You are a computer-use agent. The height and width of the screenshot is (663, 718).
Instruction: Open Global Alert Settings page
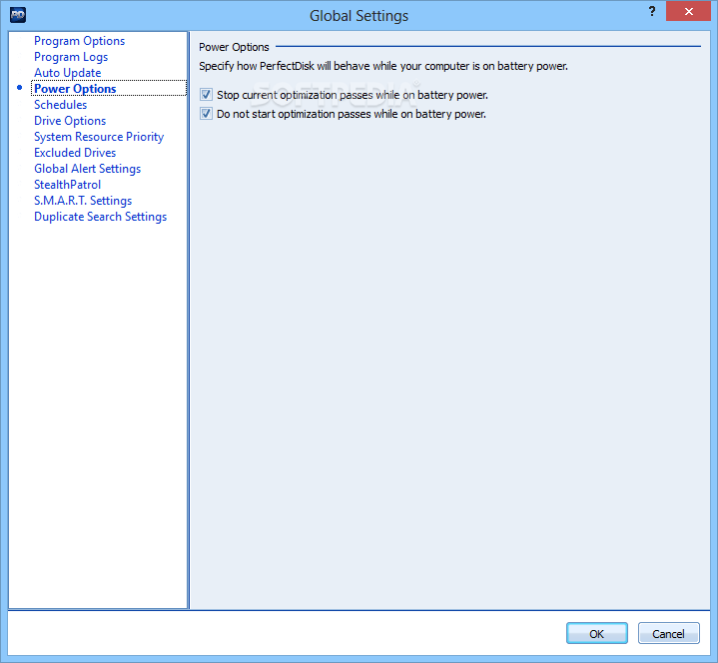point(88,169)
